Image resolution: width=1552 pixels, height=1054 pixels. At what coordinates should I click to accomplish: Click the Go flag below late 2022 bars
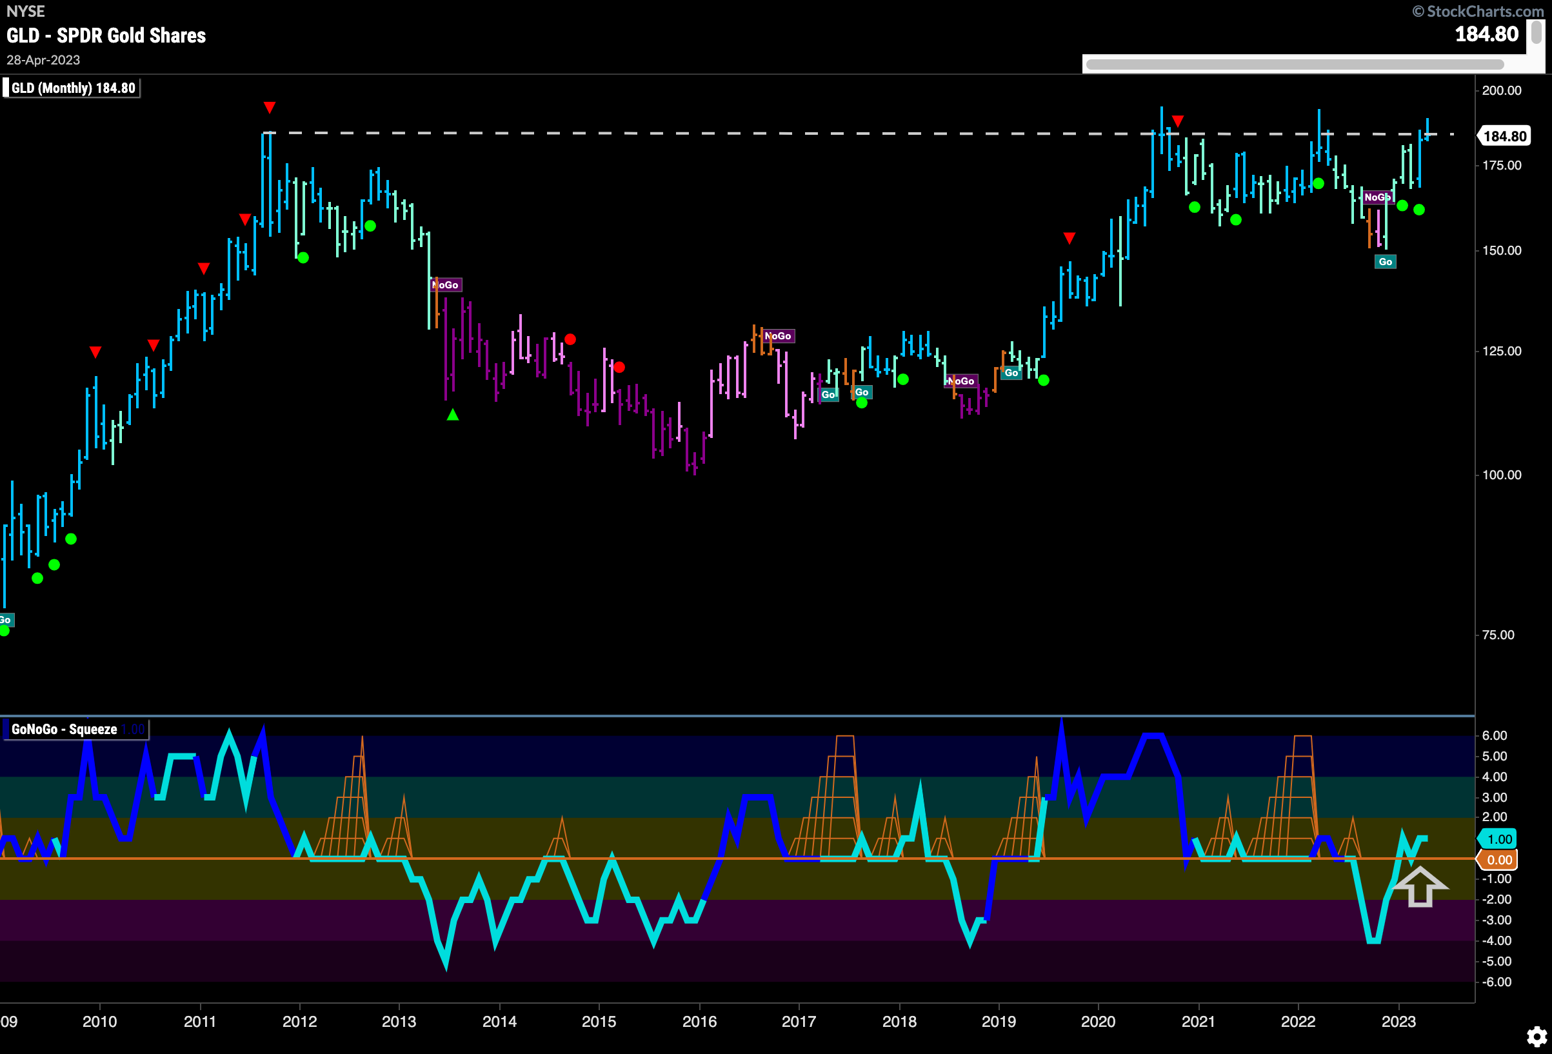(1385, 262)
